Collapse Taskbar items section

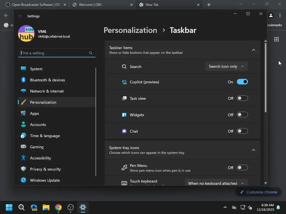[x=253, y=50]
